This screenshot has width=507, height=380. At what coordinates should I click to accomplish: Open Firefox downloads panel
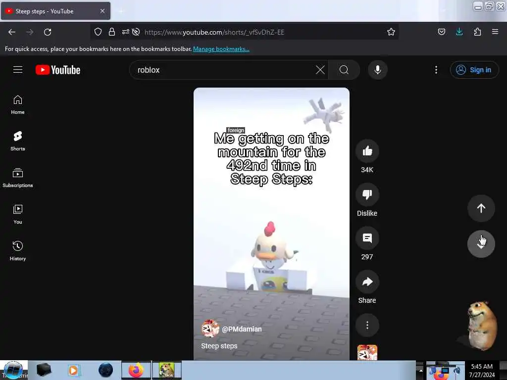pyautogui.click(x=459, y=32)
